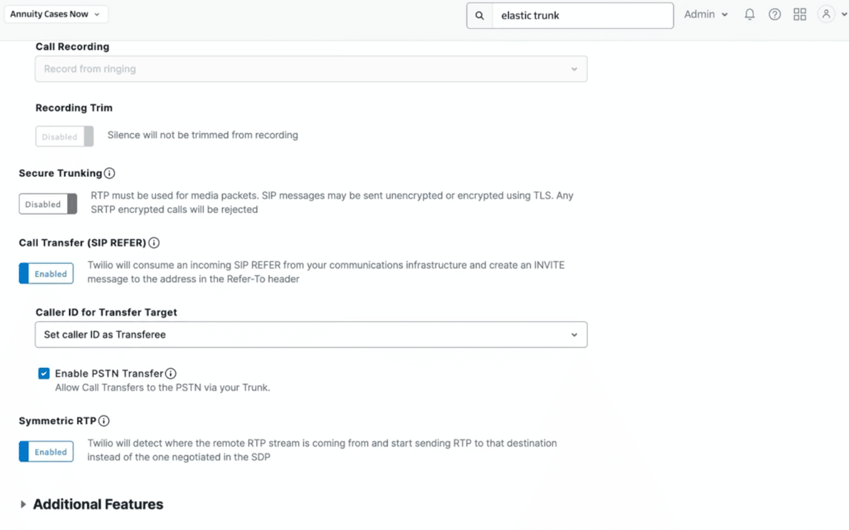This screenshot has width=849, height=530.
Task: Toggle the Recording Trim switch
Action: 64,137
